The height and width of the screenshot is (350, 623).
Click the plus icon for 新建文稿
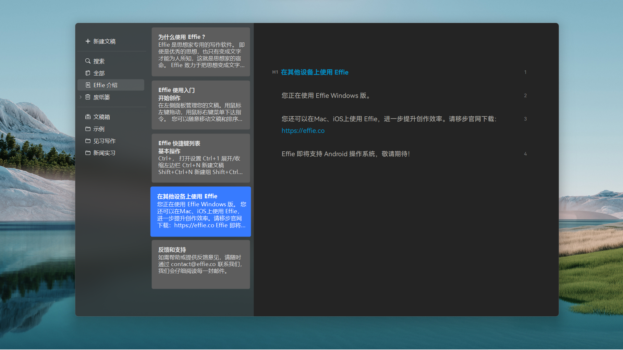coord(88,41)
